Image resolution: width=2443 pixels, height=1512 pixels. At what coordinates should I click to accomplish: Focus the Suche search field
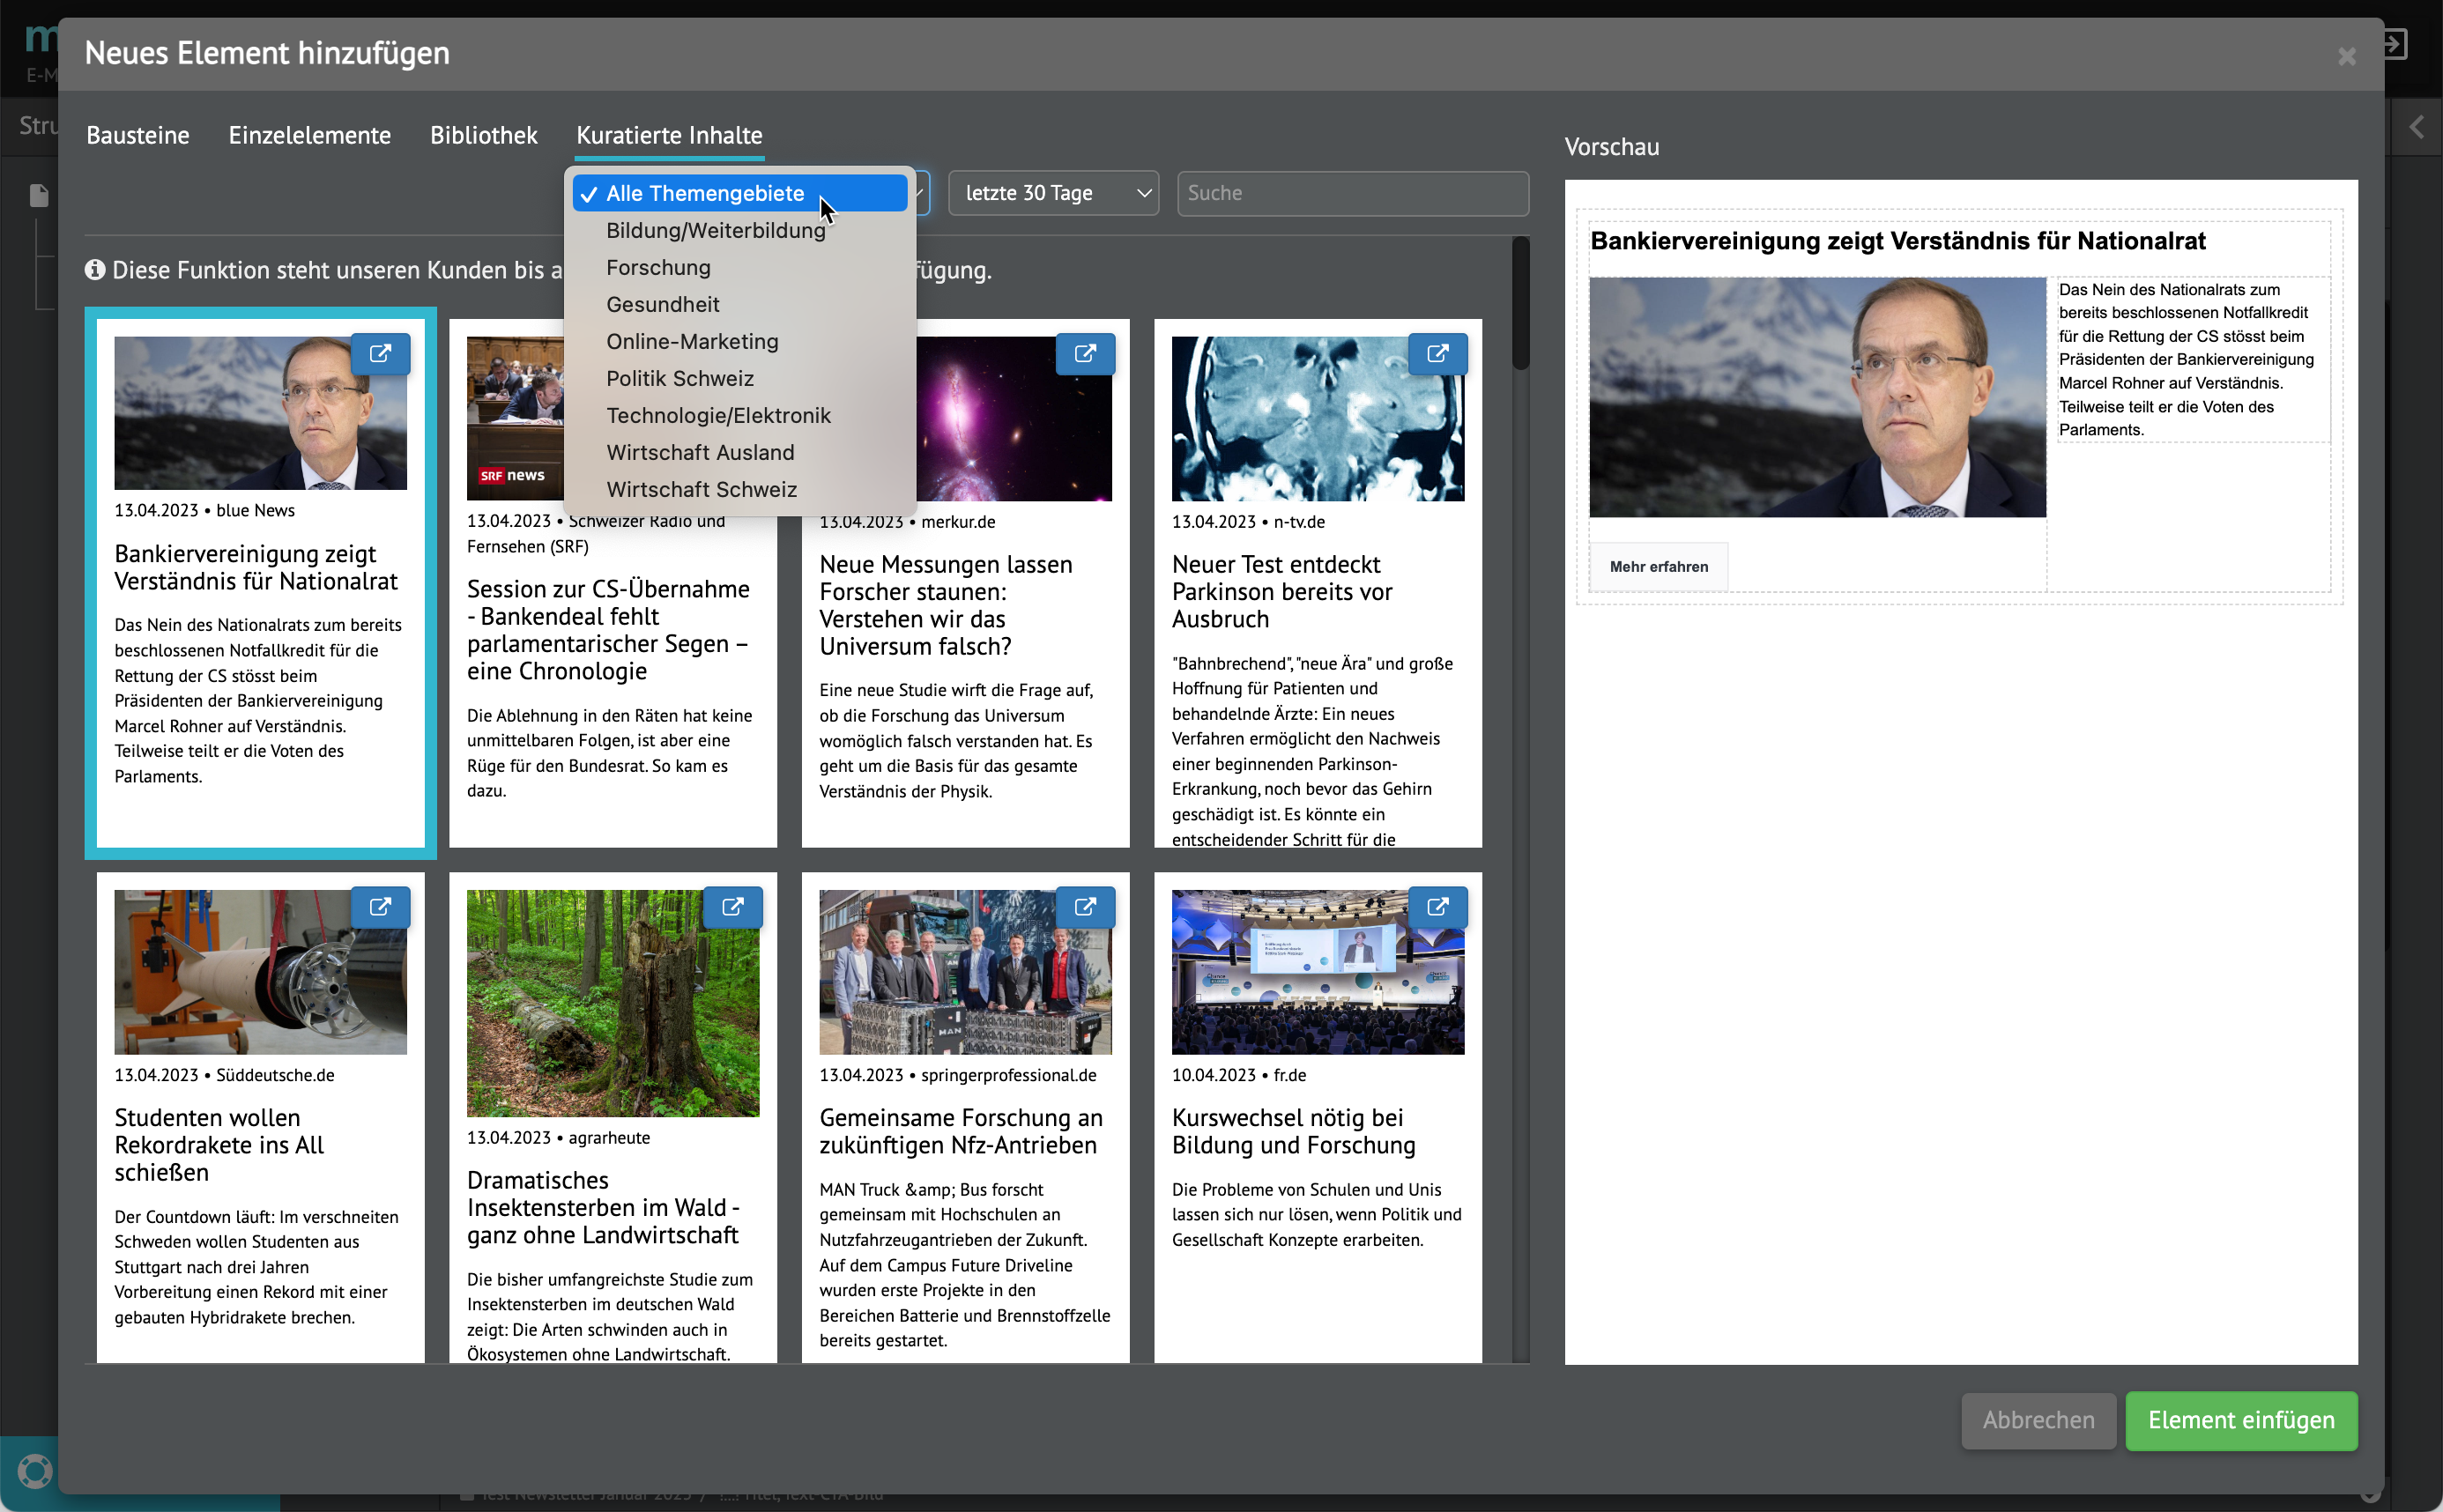[x=1352, y=193]
